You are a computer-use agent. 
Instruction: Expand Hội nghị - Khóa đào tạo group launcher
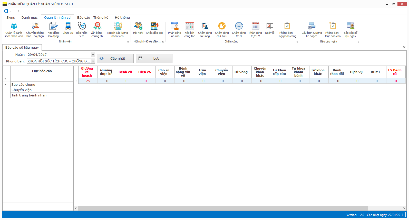[163, 42]
